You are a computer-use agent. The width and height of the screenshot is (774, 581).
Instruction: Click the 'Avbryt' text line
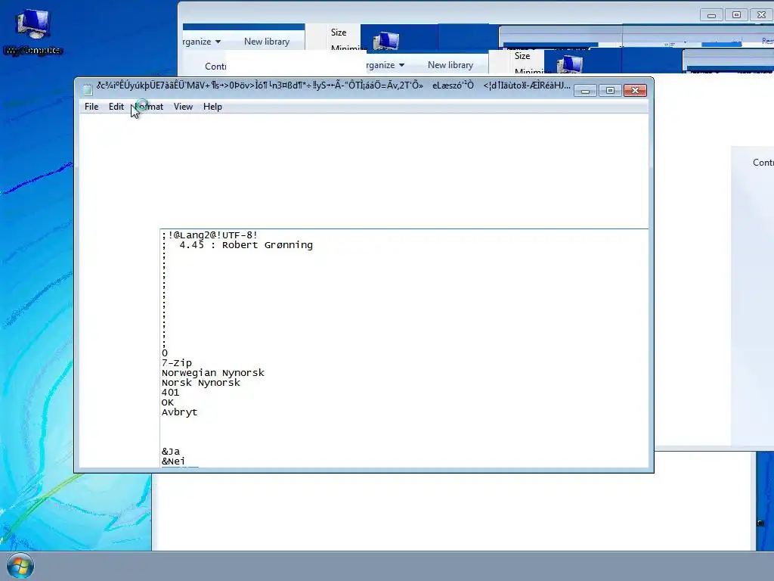[x=179, y=412]
